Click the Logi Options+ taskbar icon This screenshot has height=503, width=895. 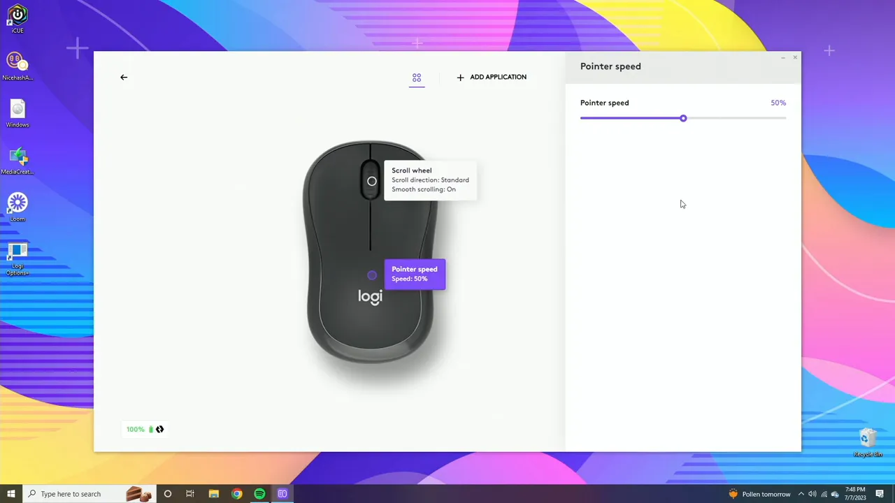pos(282,494)
